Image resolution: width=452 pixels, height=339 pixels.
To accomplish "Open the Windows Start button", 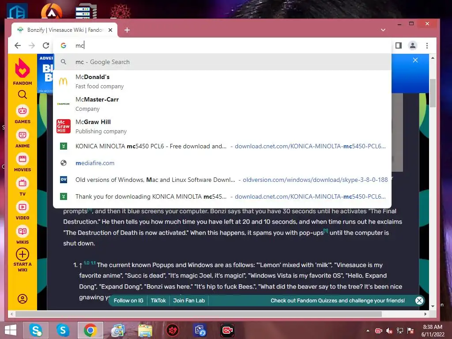I will click(11, 330).
